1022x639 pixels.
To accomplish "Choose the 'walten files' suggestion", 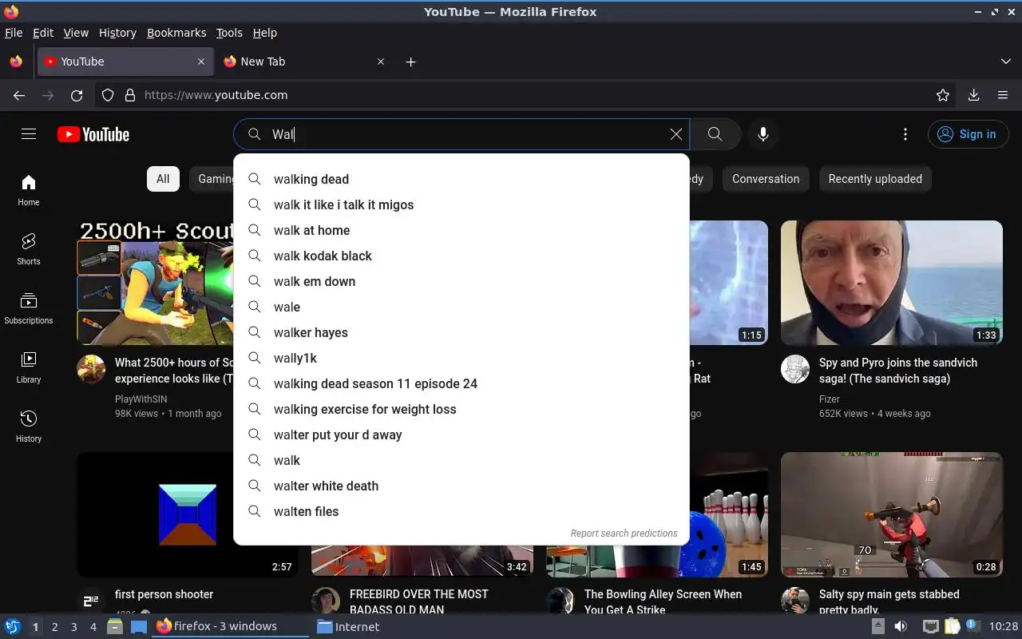I will [461, 511].
